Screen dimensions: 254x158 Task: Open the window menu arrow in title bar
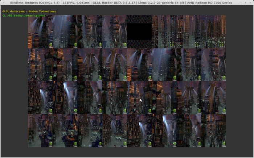click(4, 3)
